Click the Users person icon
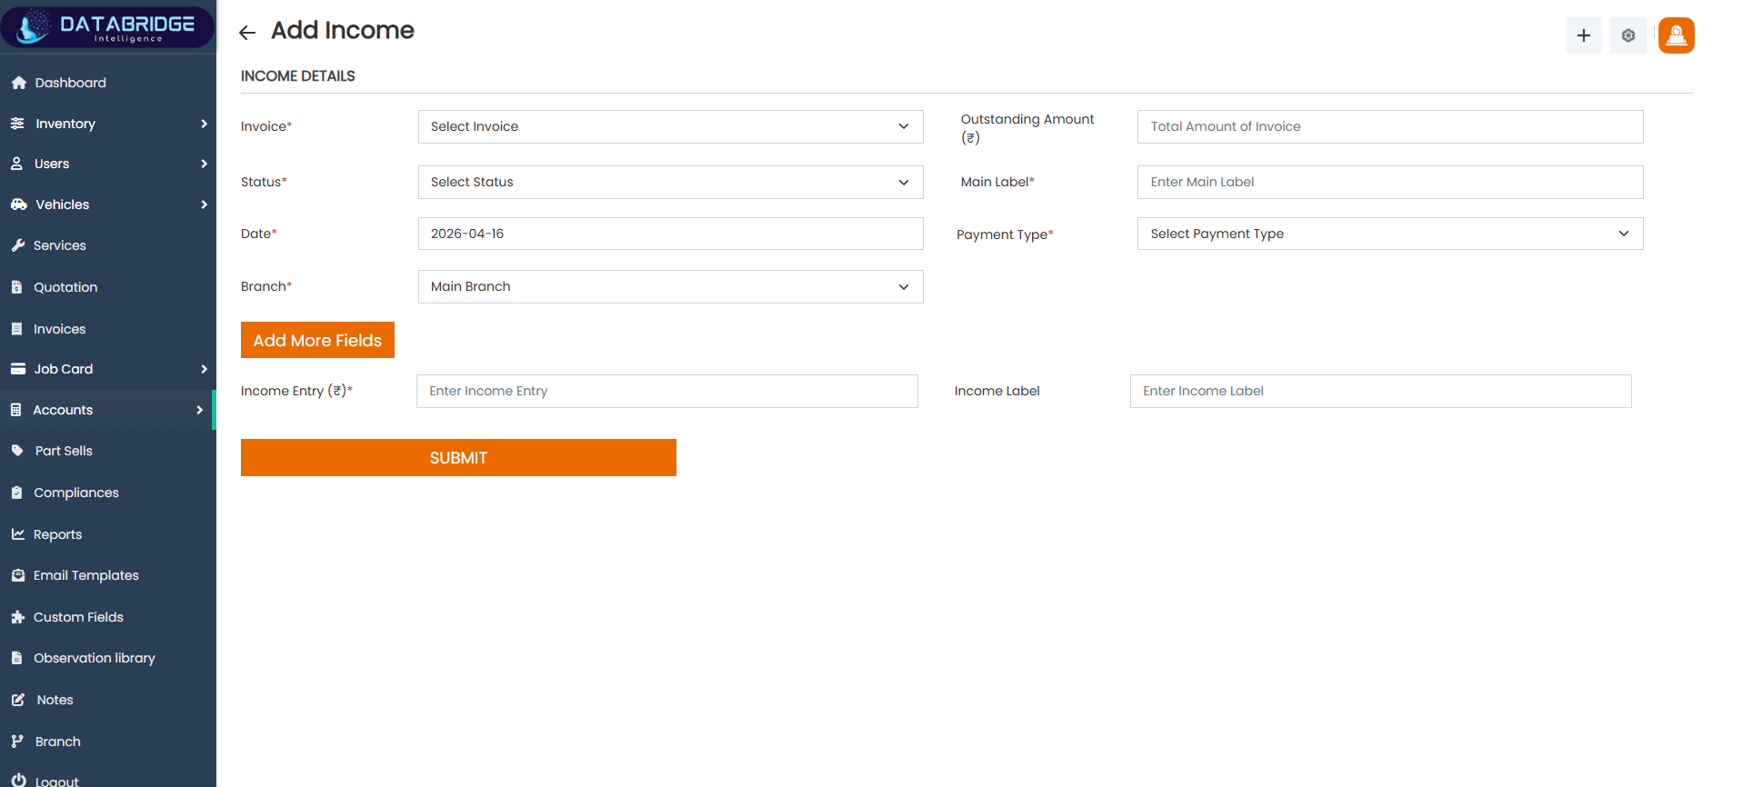This screenshot has width=1743, height=787. tap(16, 164)
